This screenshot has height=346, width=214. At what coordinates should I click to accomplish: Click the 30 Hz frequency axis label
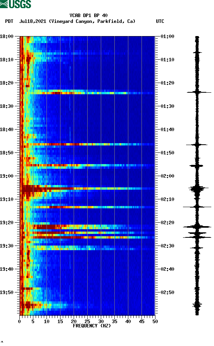pyautogui.click(x=101, y=322)
